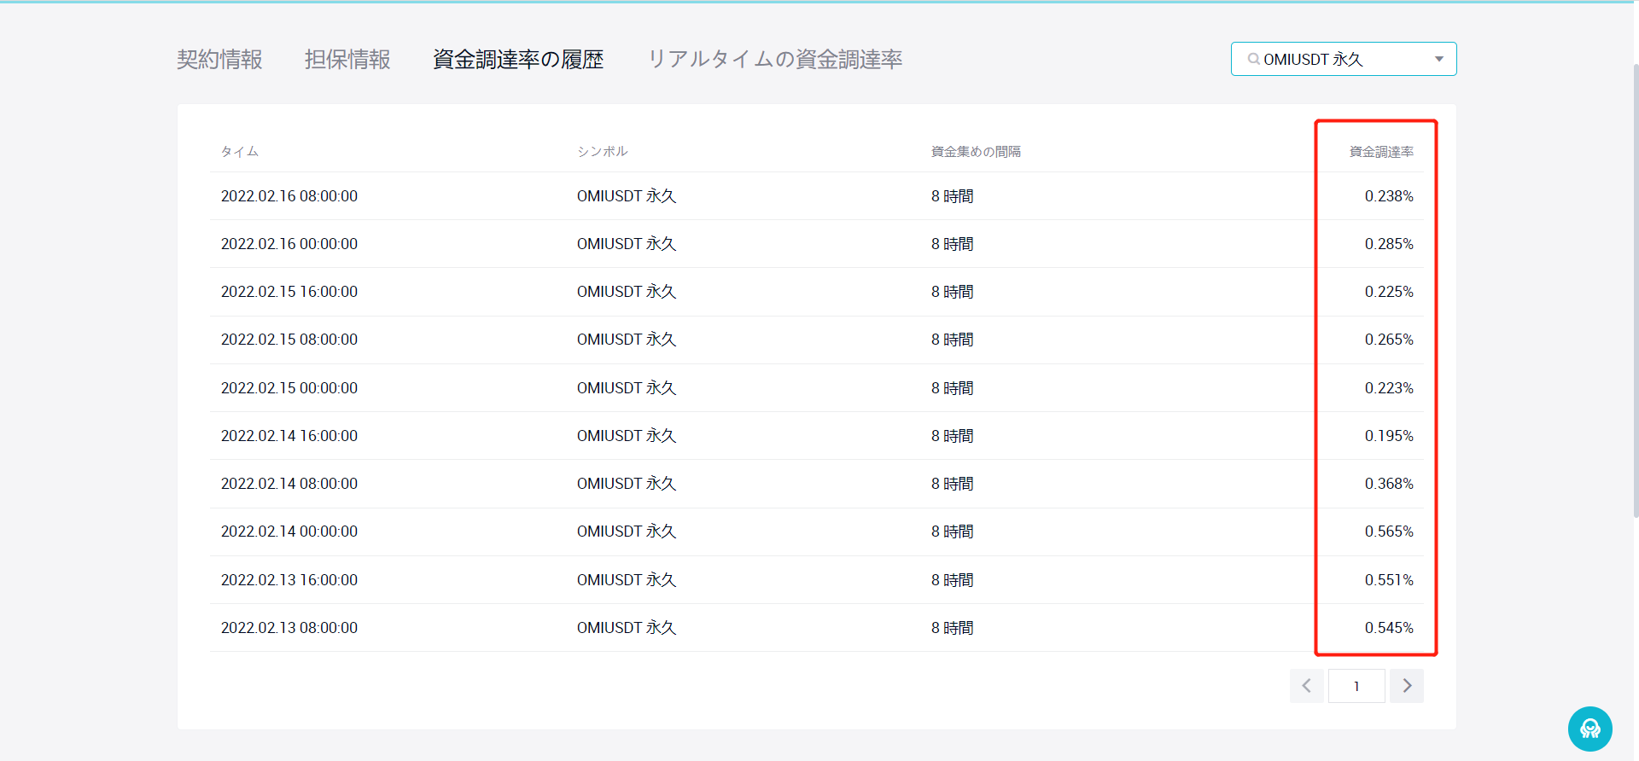Click the 0.368% funding rate value
The width and height of the screenshot is (1639, 761).
1389,484
